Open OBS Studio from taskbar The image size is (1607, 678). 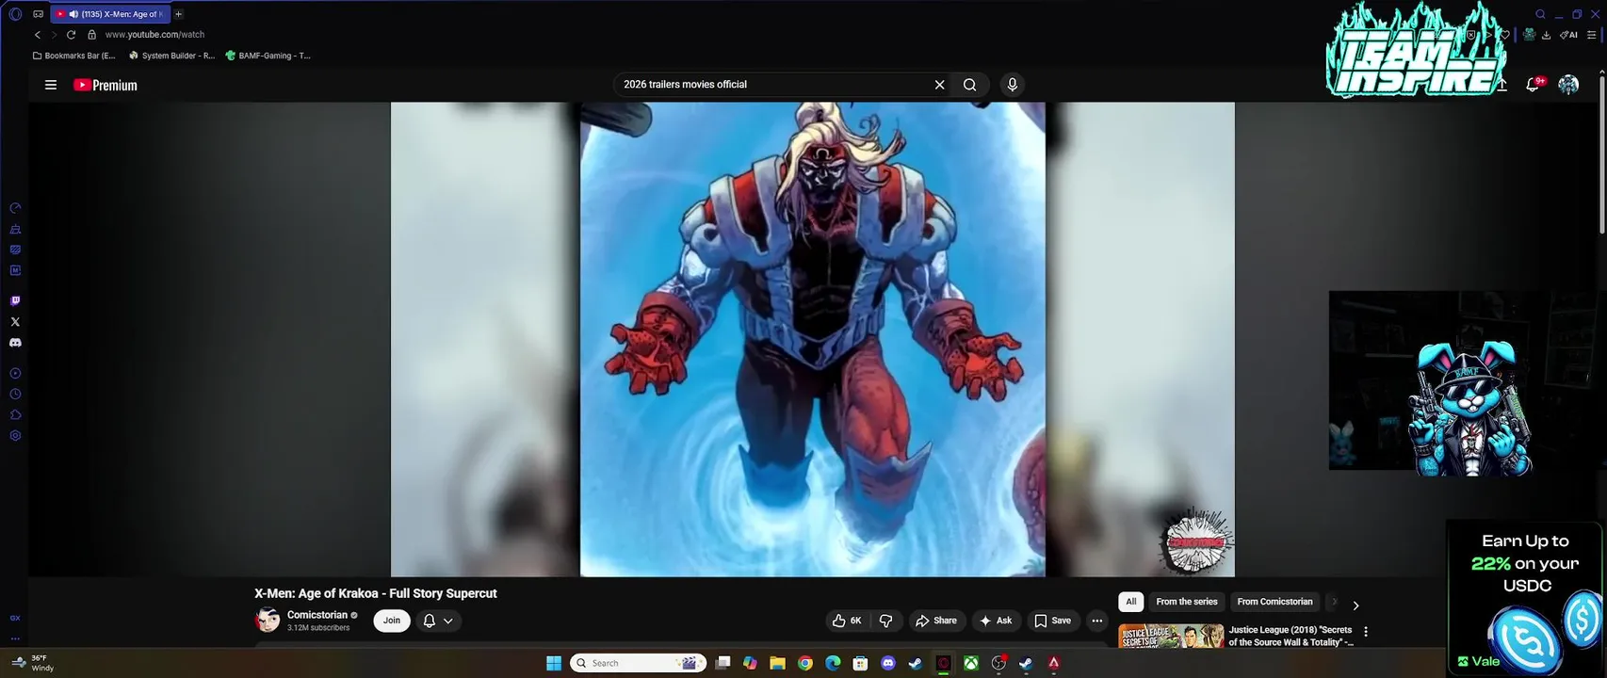[x=998, y=663]
